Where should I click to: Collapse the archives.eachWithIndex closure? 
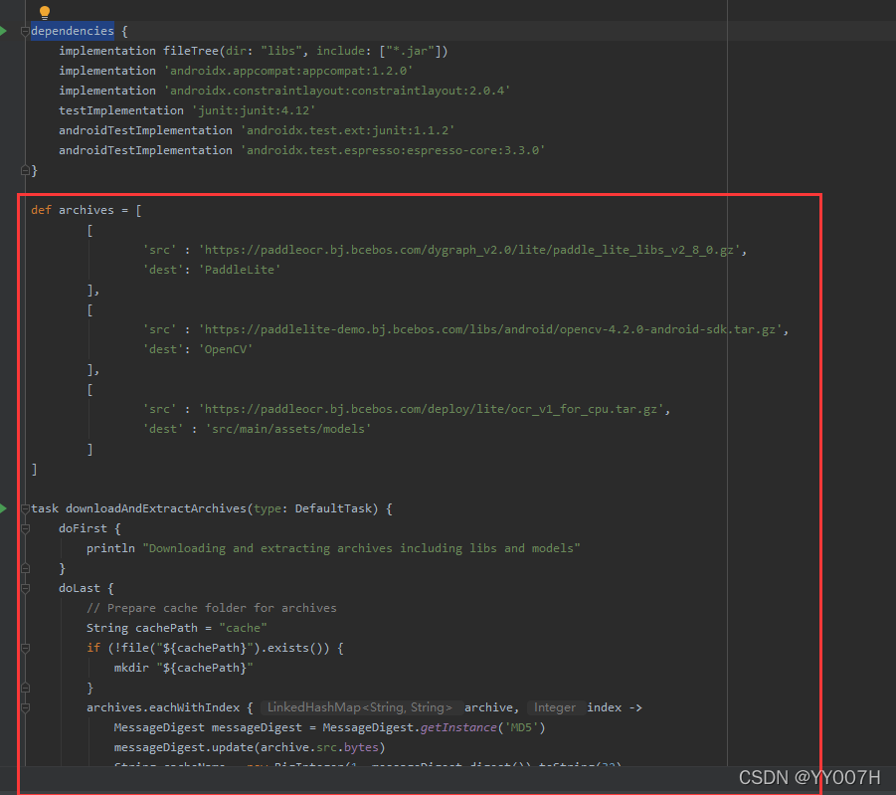pyautogui.click(x=24, y=707)
